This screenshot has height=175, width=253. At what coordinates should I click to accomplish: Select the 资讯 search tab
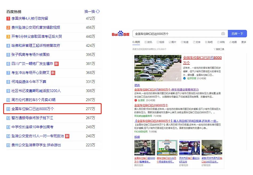click(148, 42)
